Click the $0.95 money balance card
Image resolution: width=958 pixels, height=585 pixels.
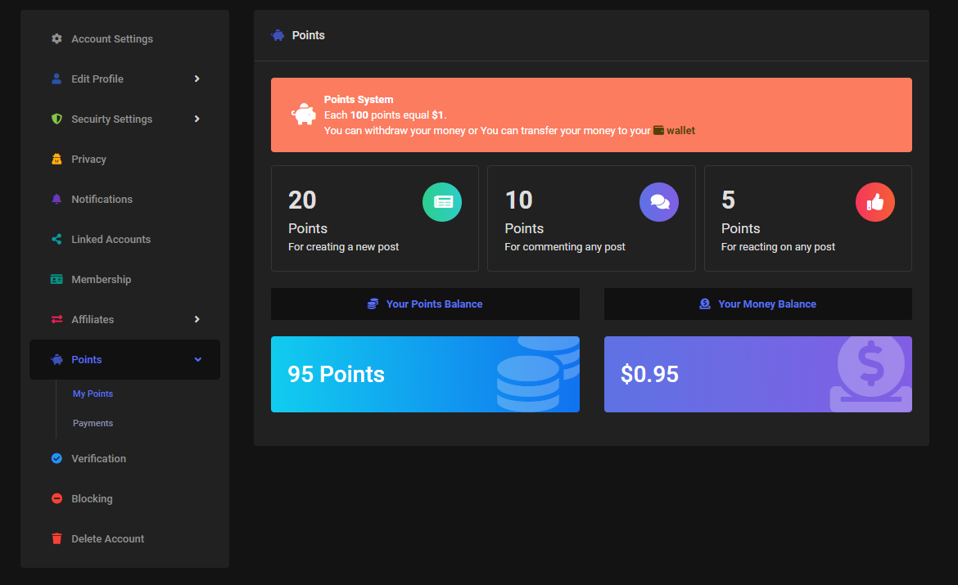[758, 375]
